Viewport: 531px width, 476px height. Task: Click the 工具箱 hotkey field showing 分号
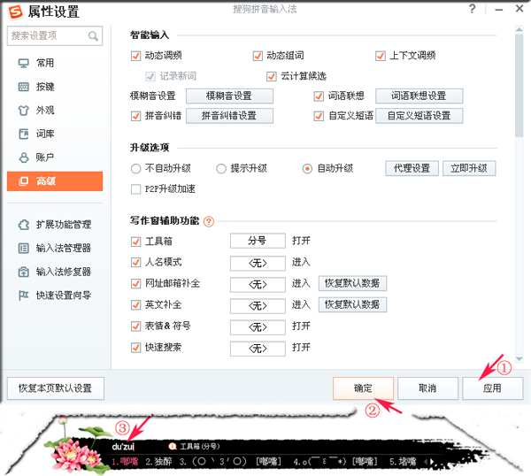point(258,241)
